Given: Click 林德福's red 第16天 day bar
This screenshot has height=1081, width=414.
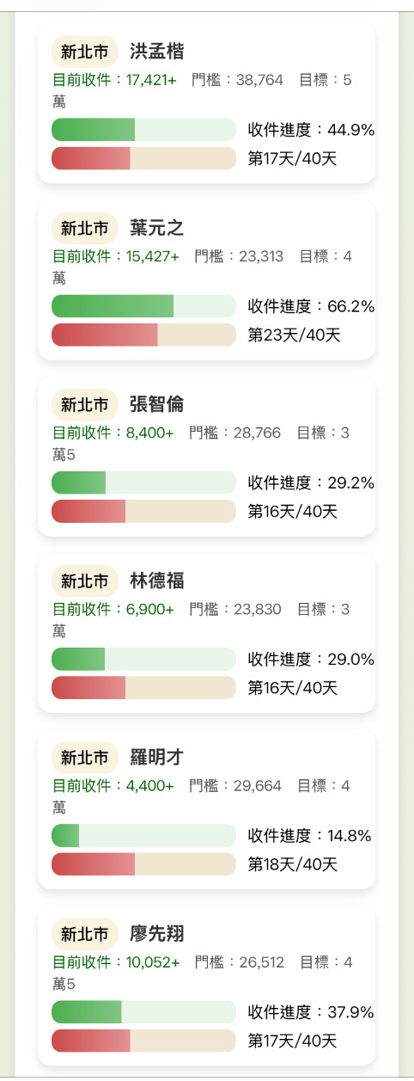Looking at the screenshot, I should click(x=143, y=688).
